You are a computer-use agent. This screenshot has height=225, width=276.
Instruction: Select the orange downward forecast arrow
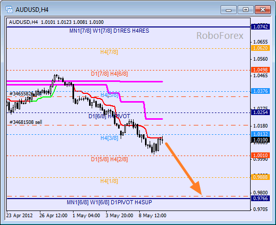[x=183, y=169]
